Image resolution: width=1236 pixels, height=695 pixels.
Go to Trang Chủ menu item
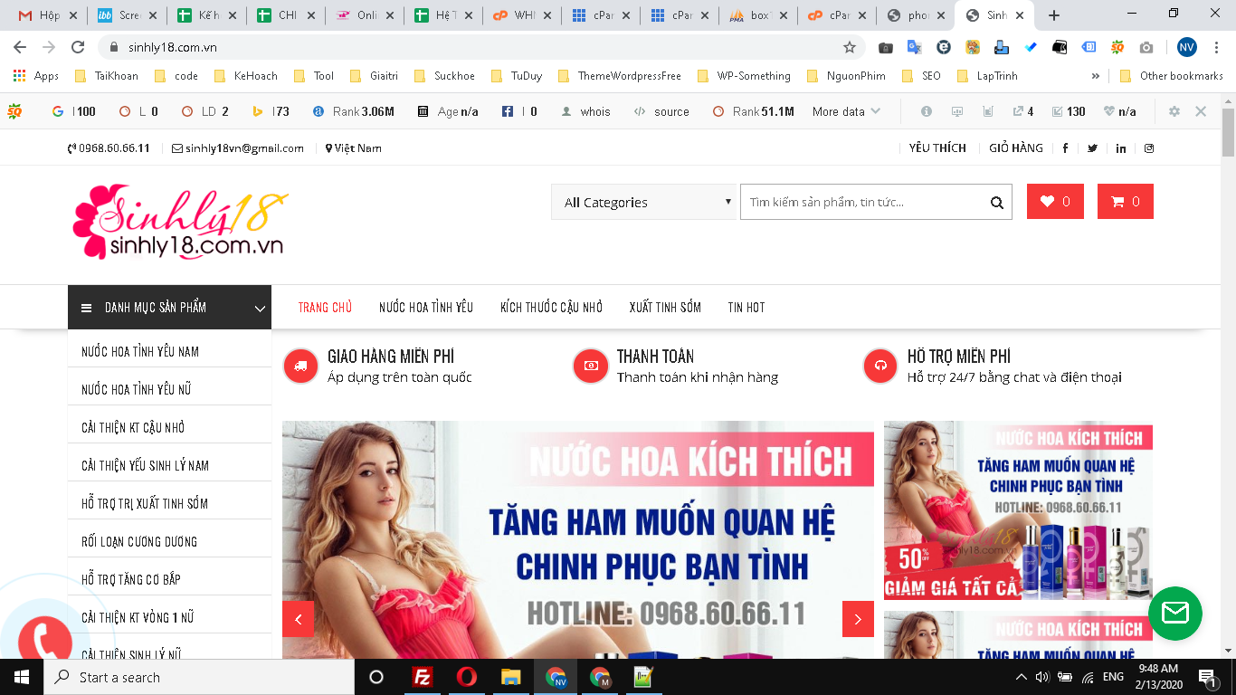pos(325,308)
